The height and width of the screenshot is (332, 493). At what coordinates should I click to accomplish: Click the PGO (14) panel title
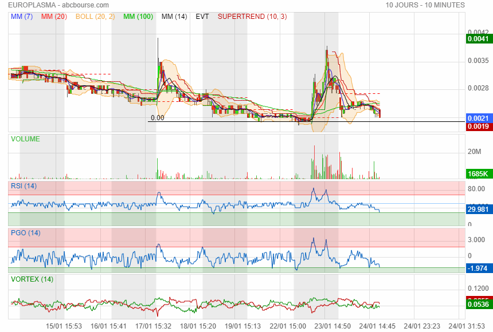pyautogui.click(x=25, y=233)
